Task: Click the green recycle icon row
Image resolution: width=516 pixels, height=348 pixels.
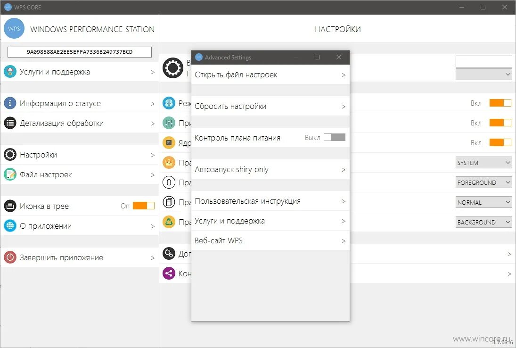Action: point(170,222)
